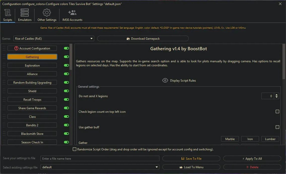Click the eye icon beside Display Script Rules

pos(165,80)
